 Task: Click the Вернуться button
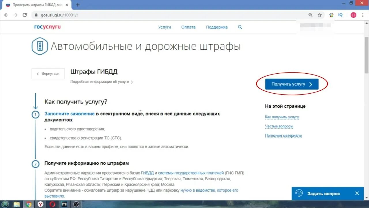point(48,74)
